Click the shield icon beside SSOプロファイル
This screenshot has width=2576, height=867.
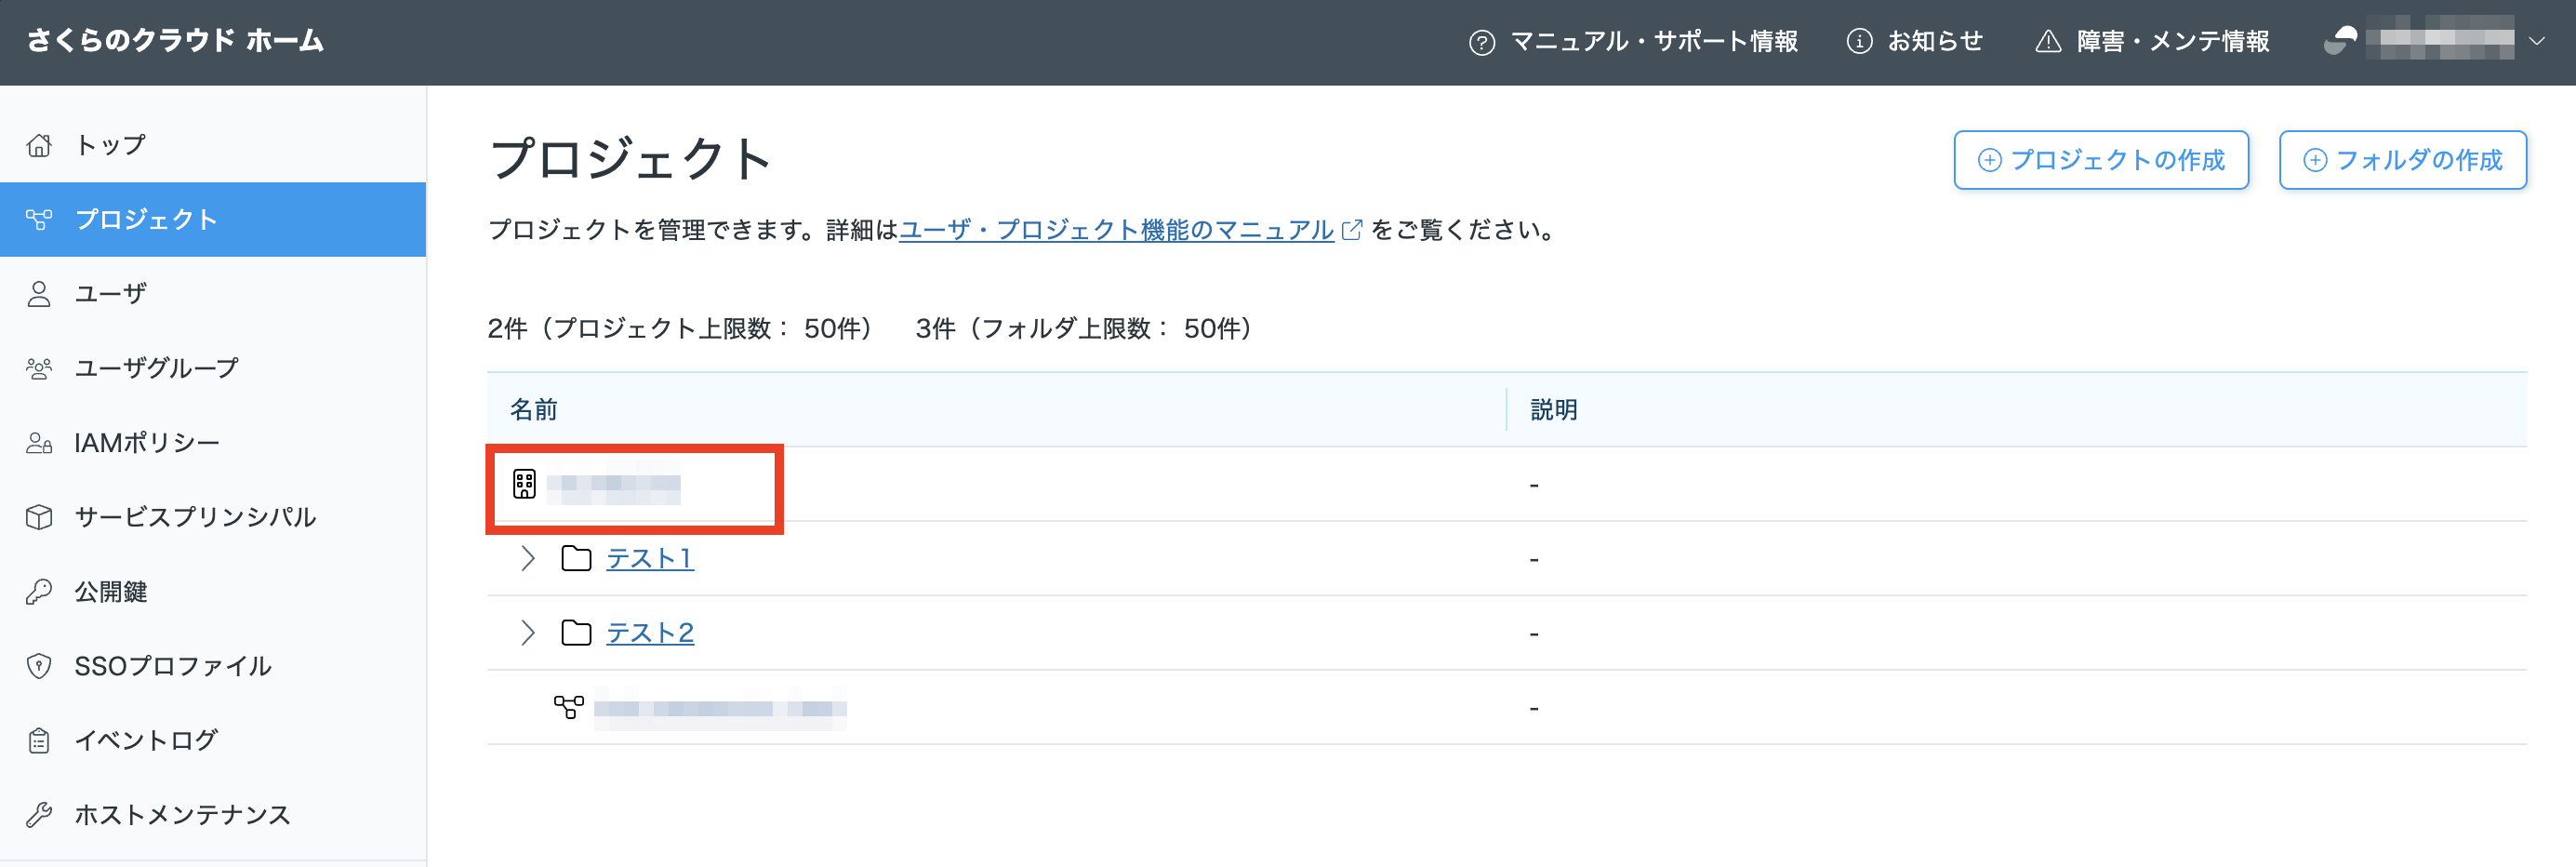coord(39,666)
